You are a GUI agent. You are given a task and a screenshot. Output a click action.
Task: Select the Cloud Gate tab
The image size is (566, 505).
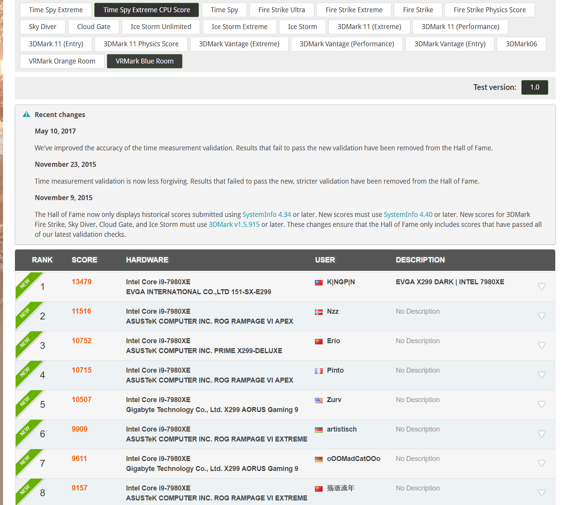(x=94, y=27)
